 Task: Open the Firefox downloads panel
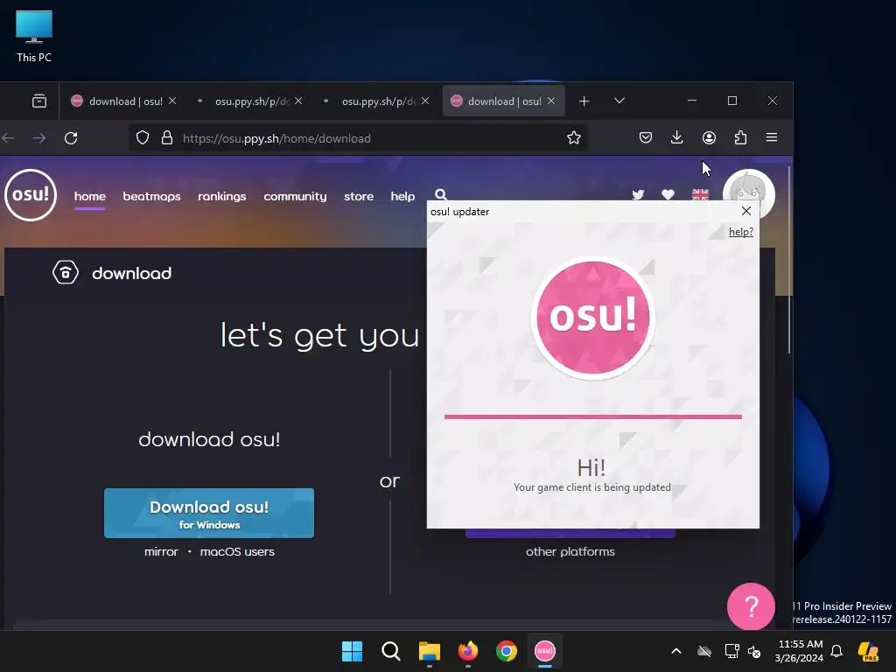[x=676, y=137]
